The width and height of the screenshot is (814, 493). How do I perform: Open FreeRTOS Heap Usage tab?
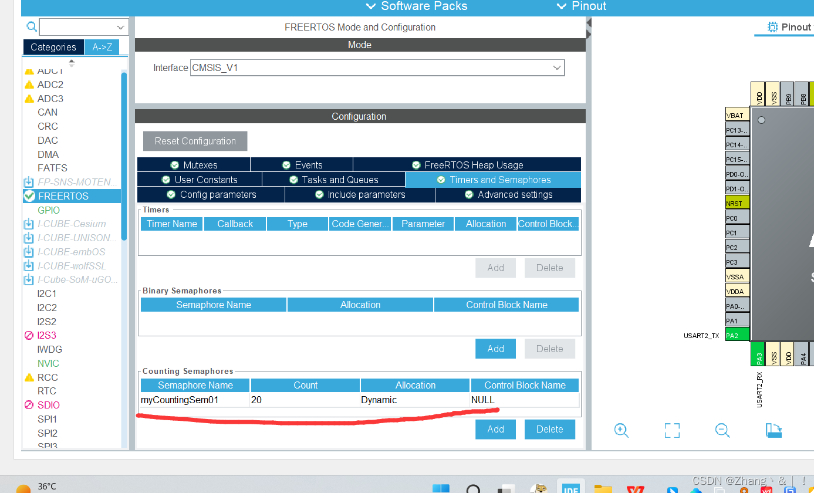pos(467,165)
